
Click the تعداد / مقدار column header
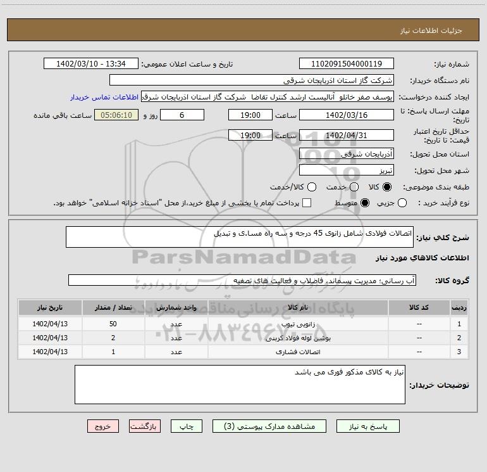click(x=113, y=307)
